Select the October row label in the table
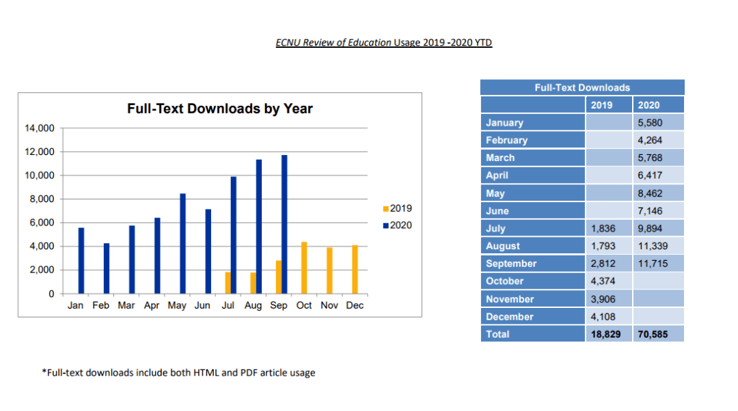The height and width of the screenshot is (411, 738). (504, 281)
